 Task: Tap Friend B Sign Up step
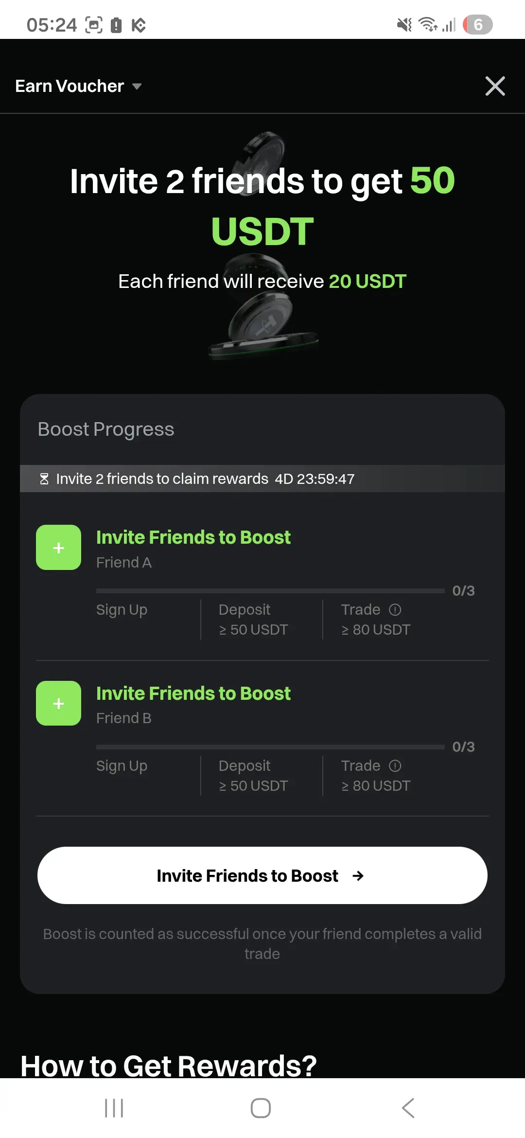(x=122, y=766)
